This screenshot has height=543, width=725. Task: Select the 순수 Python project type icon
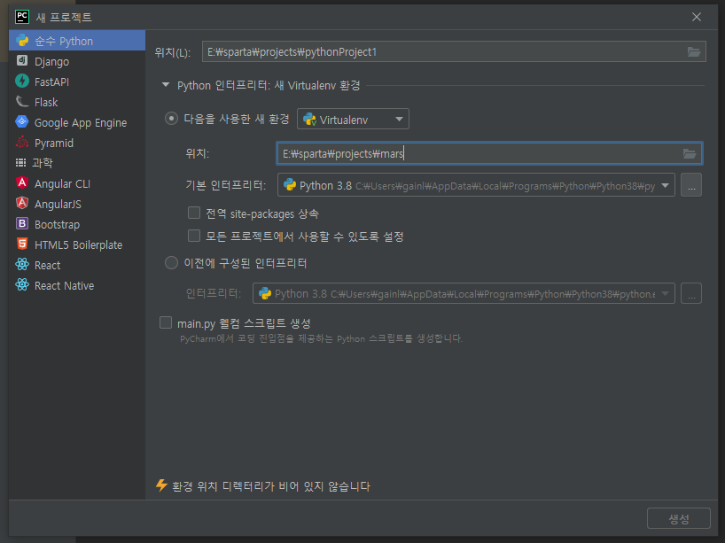click(22, 41)
